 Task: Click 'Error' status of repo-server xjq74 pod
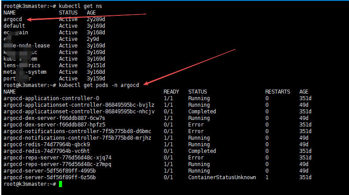pyautogui.click(x=196, y=158)
